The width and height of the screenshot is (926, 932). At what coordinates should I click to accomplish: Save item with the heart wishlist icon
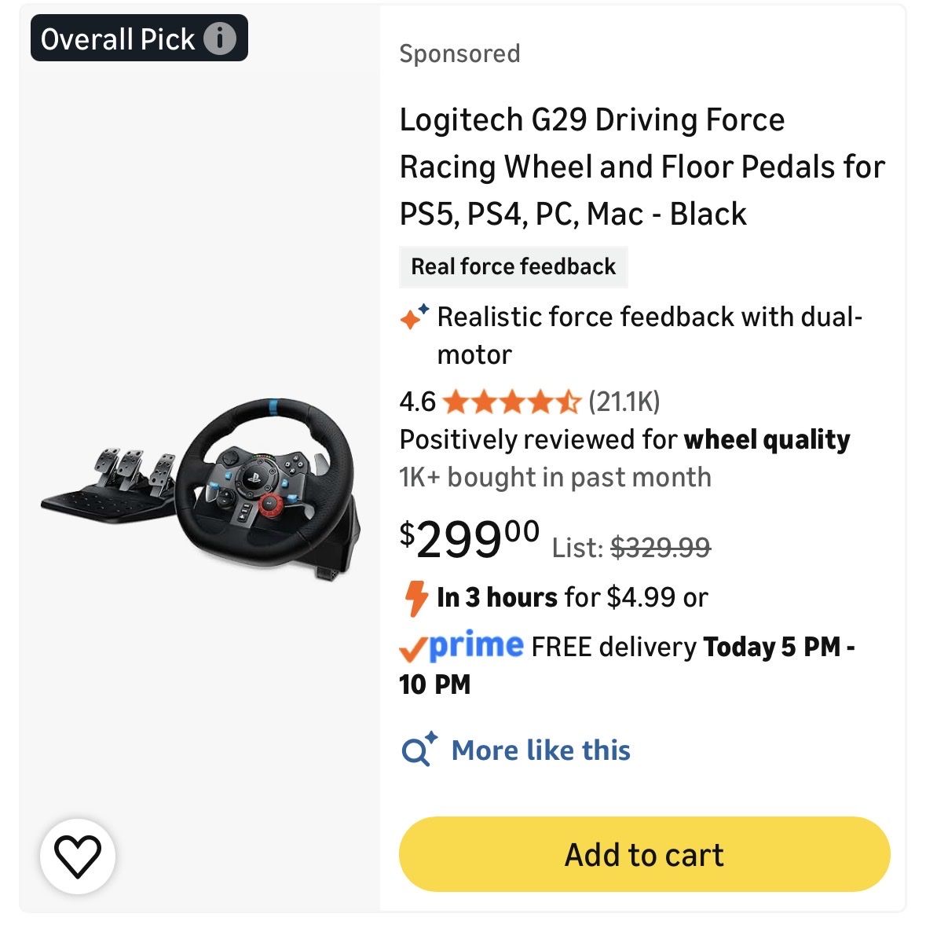78,856
